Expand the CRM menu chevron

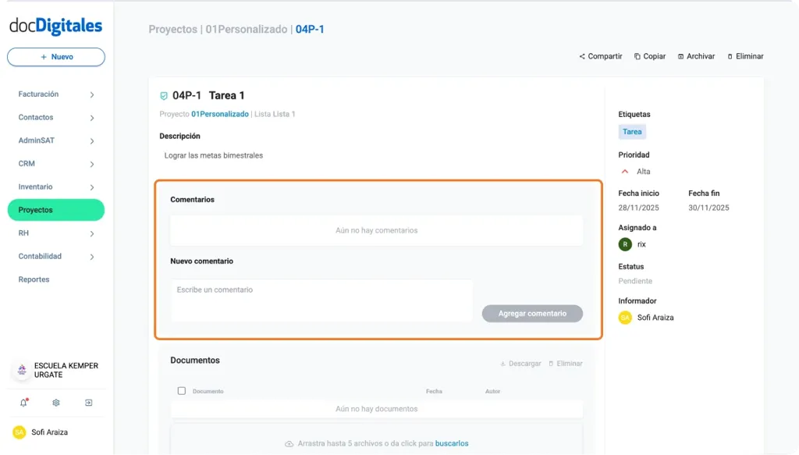(94, 164)
